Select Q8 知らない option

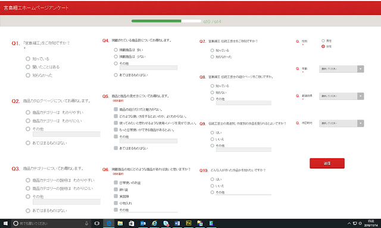(213, 92)
